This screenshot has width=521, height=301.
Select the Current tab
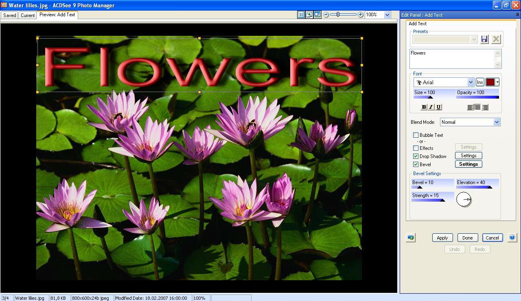(x=27, y=15)
